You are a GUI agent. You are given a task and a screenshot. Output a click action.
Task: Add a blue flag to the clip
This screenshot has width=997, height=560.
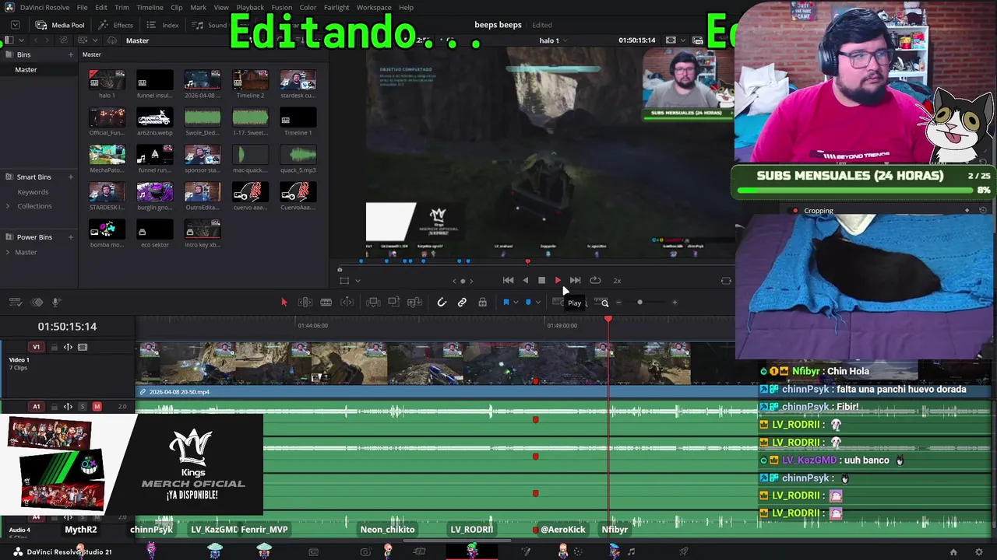(506, 303)
